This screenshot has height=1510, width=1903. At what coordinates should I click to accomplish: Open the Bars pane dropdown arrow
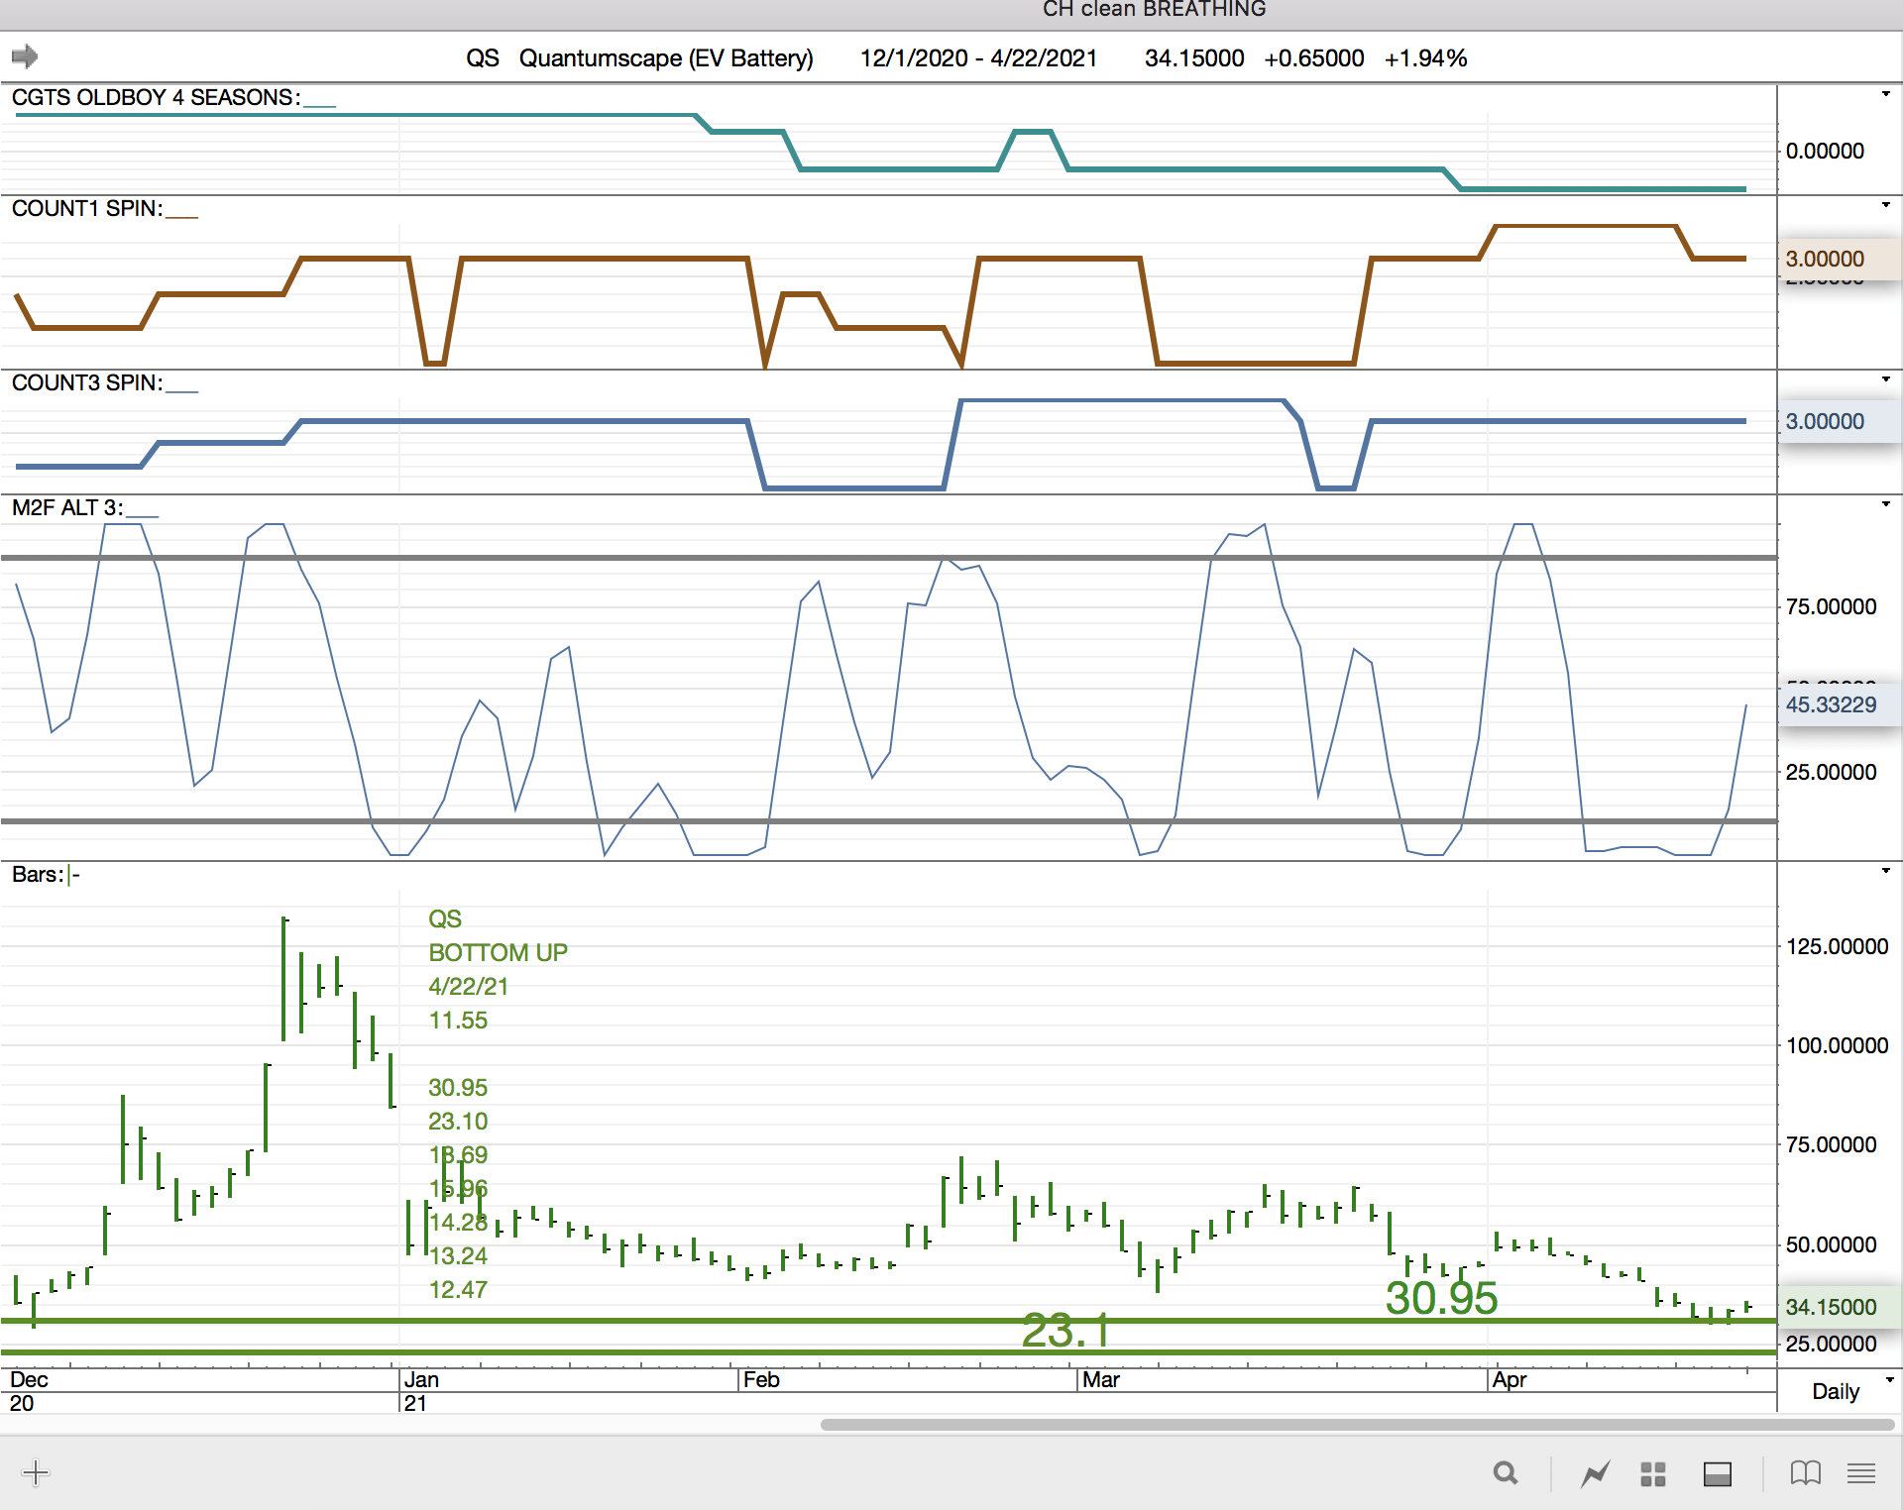point(1885,872)
